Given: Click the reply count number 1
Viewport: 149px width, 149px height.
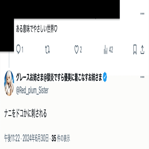Looking at the screenshot, I should click(x=22, y=50).
